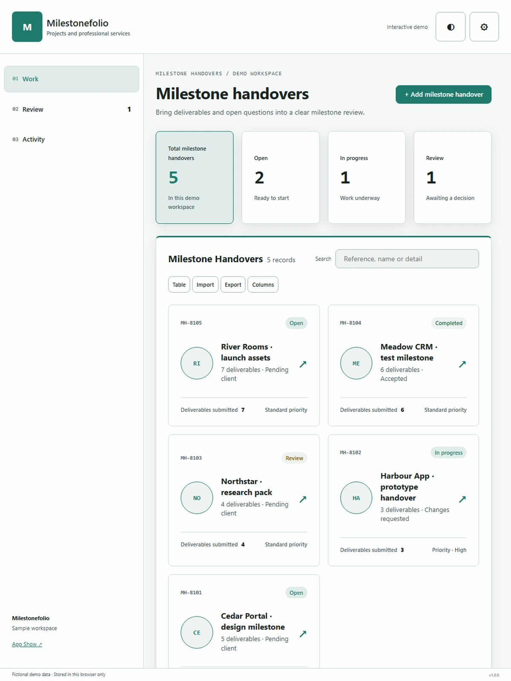Click the v1.0.0 version text
This screenshot has width=511, height=681.
click(494, 675)
